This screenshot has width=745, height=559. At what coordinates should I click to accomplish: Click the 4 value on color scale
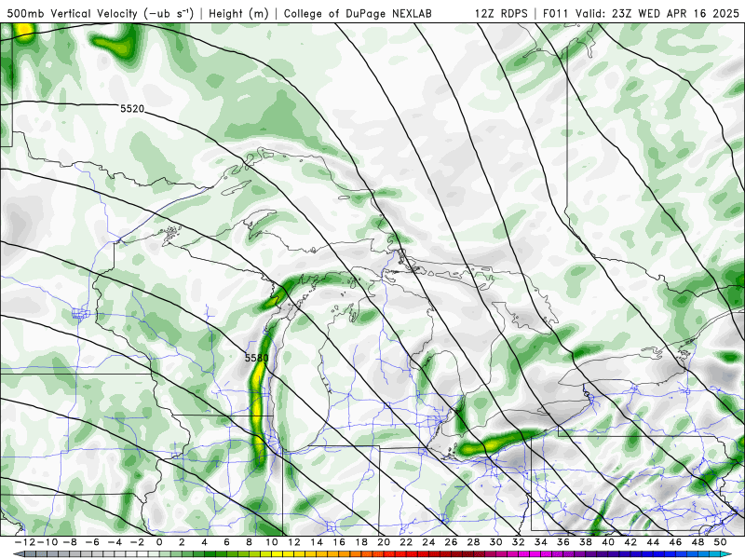point(204,542)
